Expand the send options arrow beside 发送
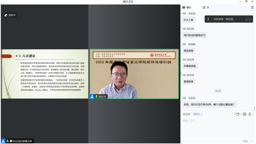Image resolution: width=256 pixels, height=144 pixels. tap(251, 141)
